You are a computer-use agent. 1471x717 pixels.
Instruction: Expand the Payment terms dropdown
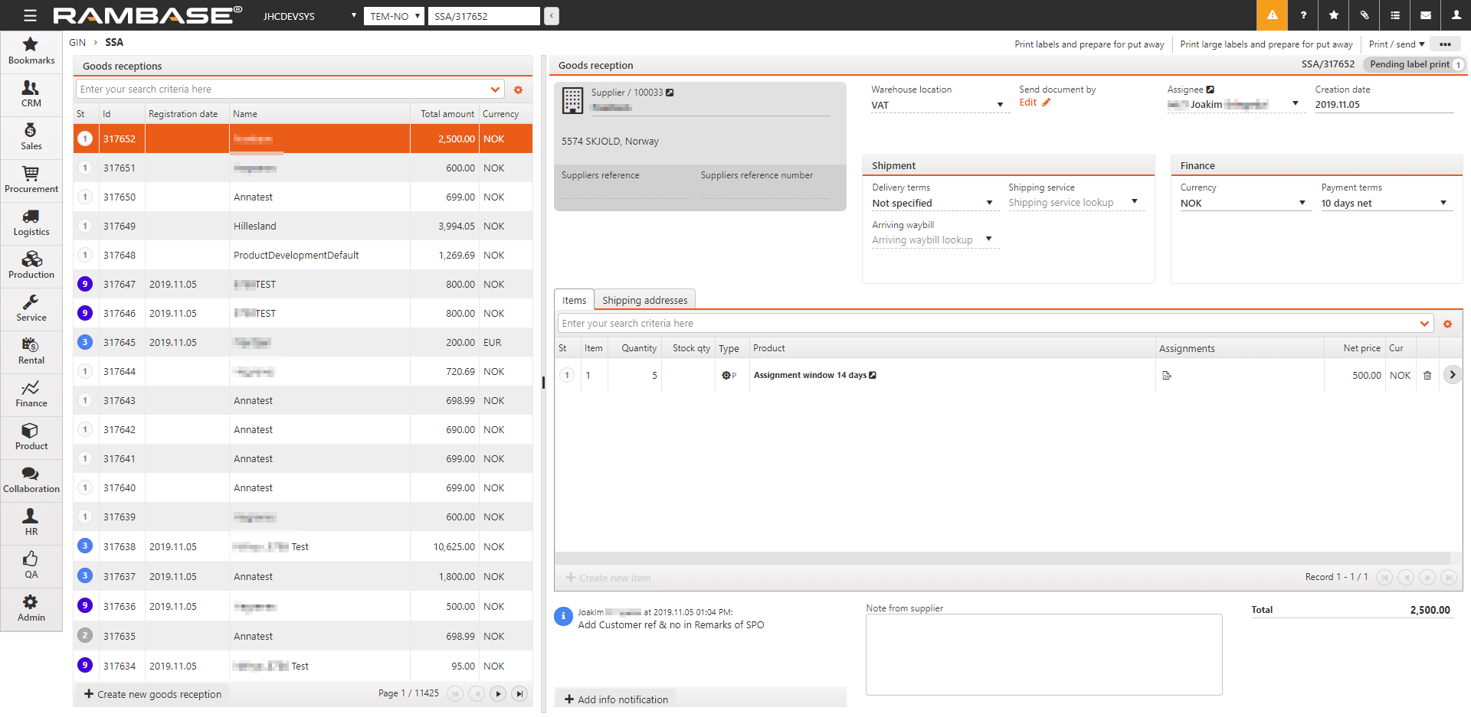[x=1443, y=203]
